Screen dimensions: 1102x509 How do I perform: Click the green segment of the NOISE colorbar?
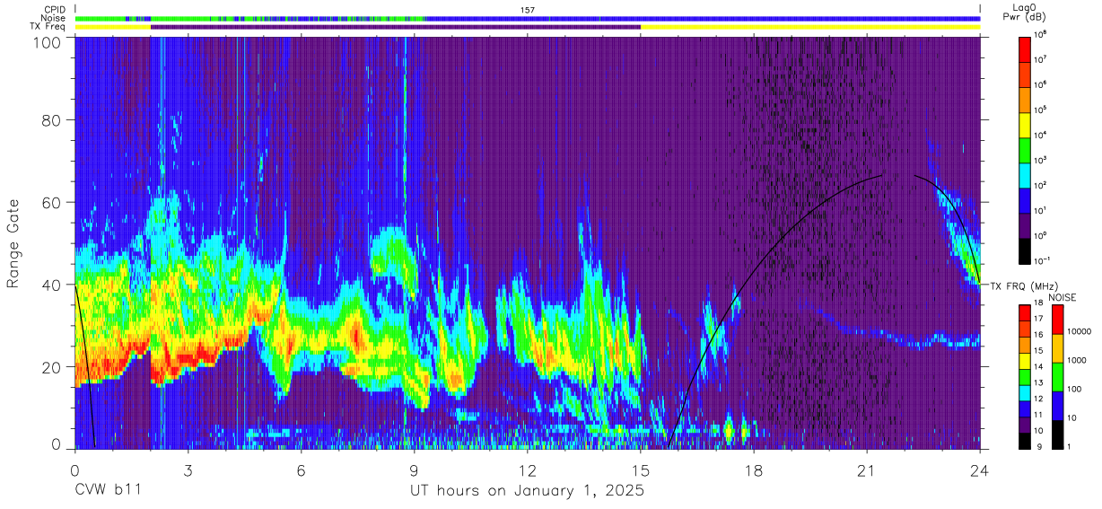(x=1057, y=377)
